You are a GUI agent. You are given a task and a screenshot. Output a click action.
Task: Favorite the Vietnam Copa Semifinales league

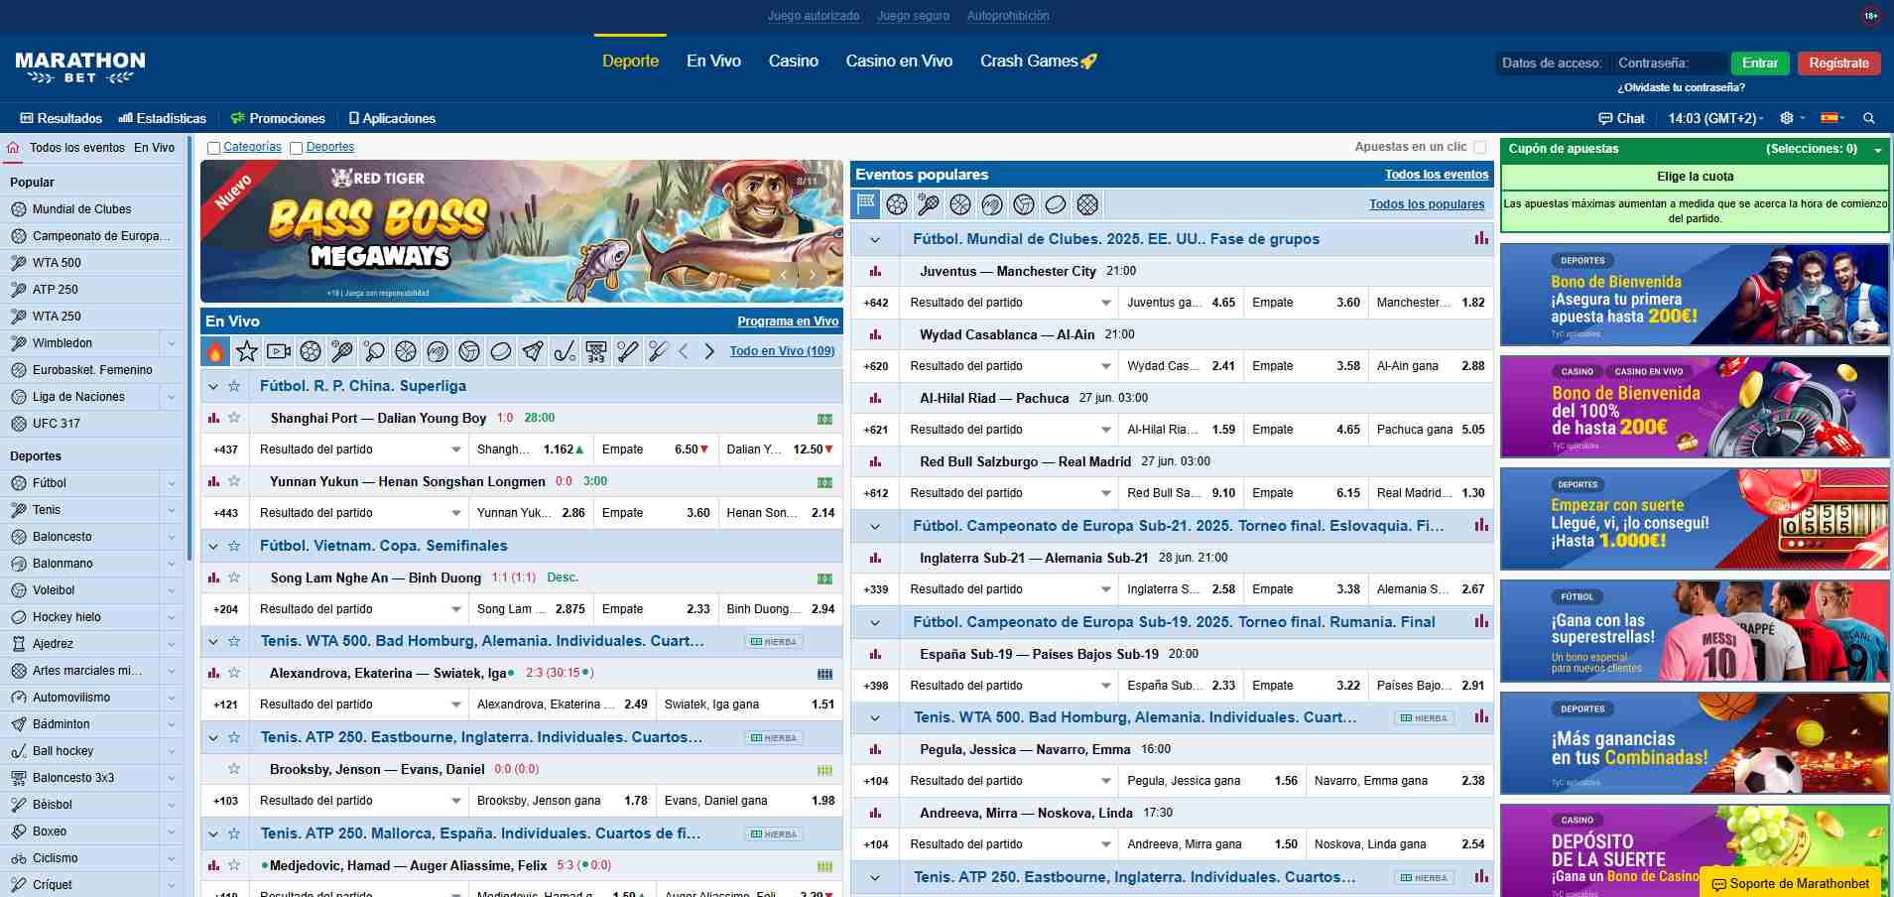(x=234, y=546)
